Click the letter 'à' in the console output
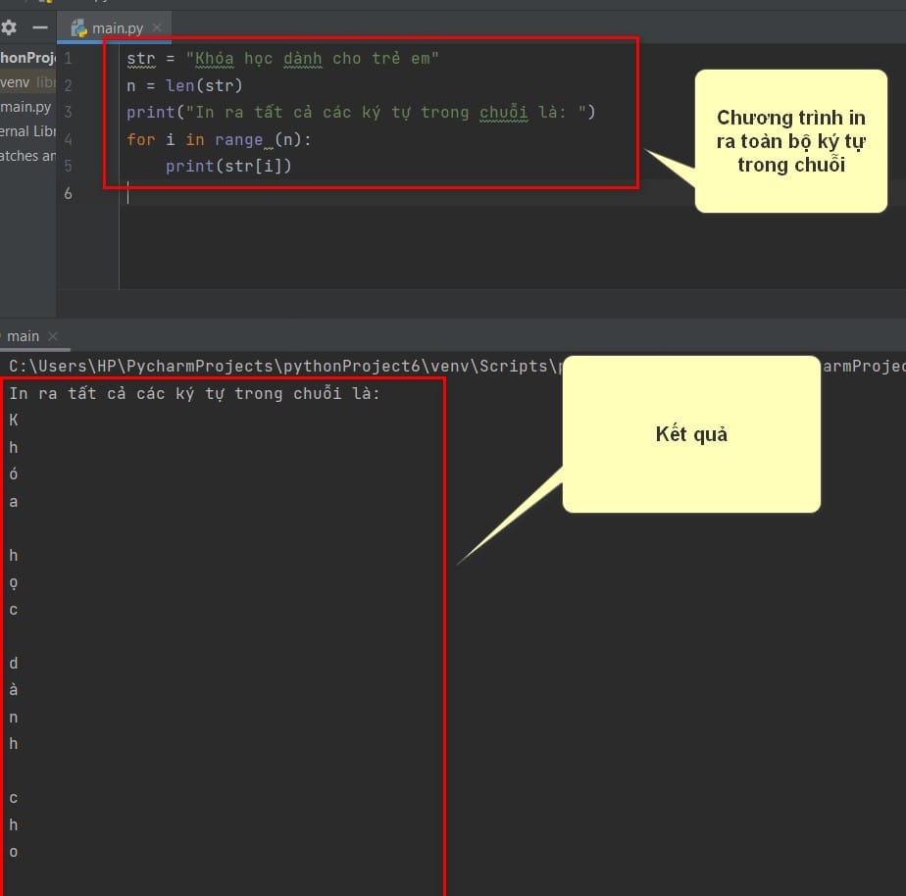Image resolution: width=906 pixels, height=896 pixels. pyautogui.click(x=14, y=689)
